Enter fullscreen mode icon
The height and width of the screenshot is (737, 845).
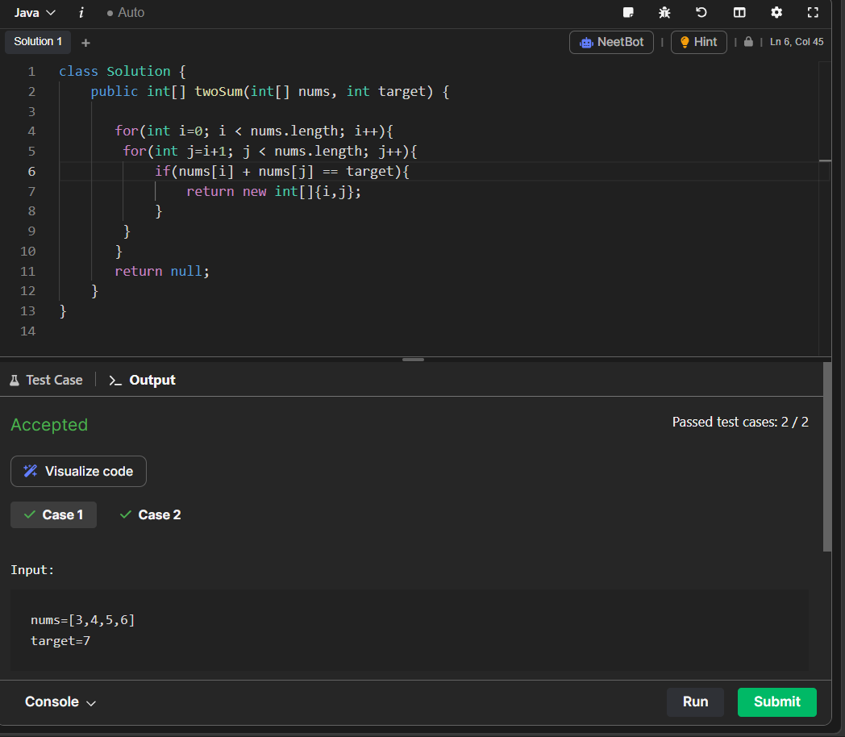coord(813,12)
